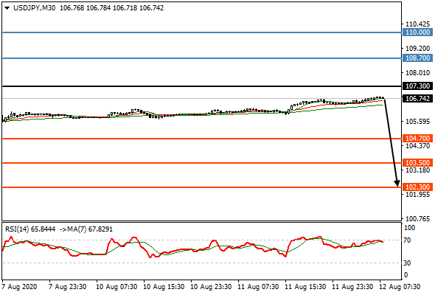
Task: Select the 103.500 orange support label
Action: pyautogui.click(x=417, y=163)
